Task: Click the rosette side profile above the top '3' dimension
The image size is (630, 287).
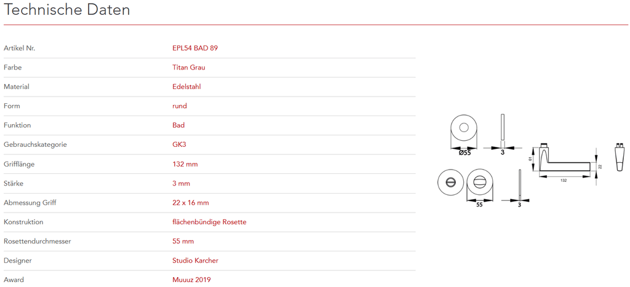Action: (x=503, y=127)
